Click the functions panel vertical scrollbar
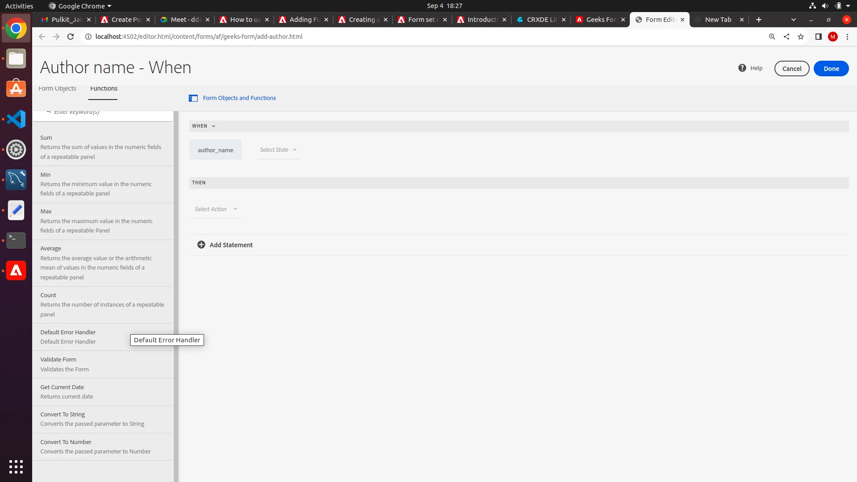Viewport: 857px width, 482px height. (176, 268)
